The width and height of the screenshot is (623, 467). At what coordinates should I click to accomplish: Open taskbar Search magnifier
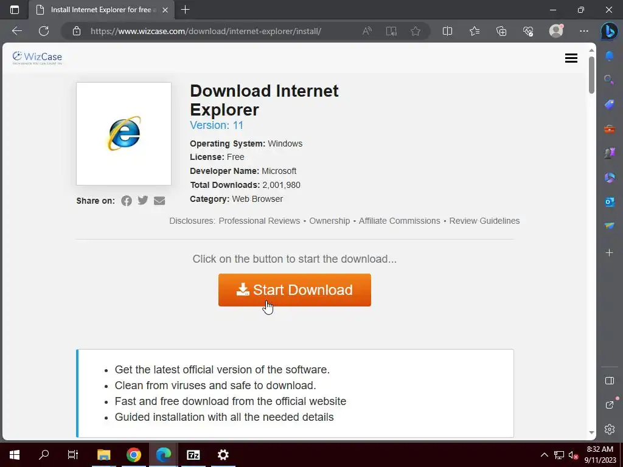point(44,455)
